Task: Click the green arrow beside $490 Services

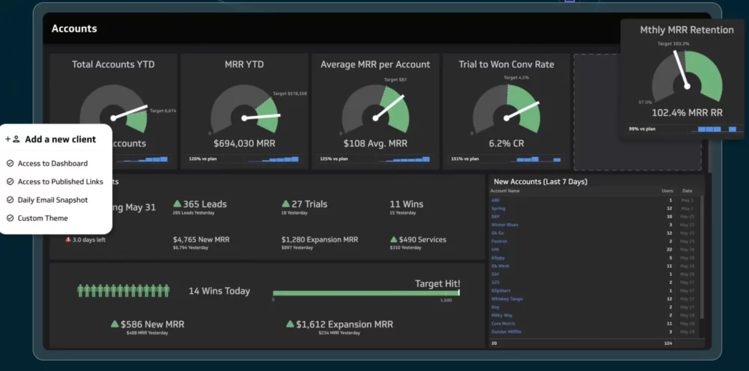Action: point(394,239)
